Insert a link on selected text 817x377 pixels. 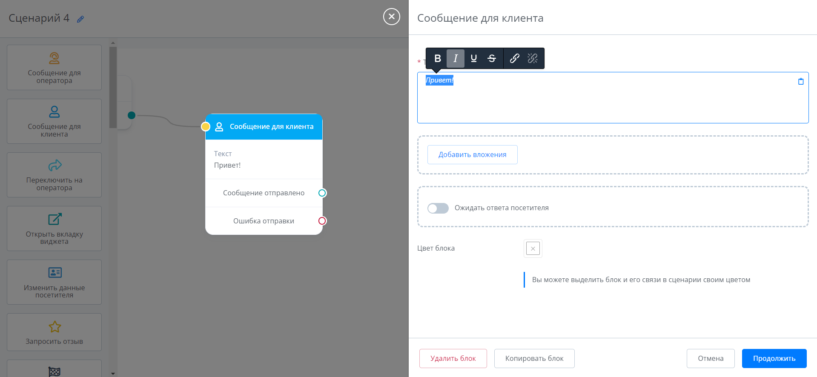coord(514,58)
